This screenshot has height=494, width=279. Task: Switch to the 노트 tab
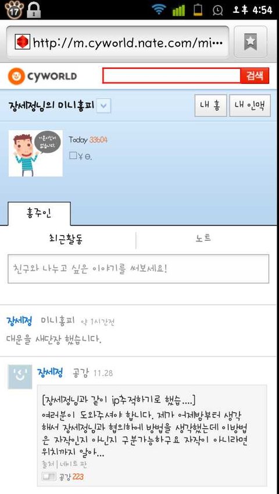coord(203,239)
